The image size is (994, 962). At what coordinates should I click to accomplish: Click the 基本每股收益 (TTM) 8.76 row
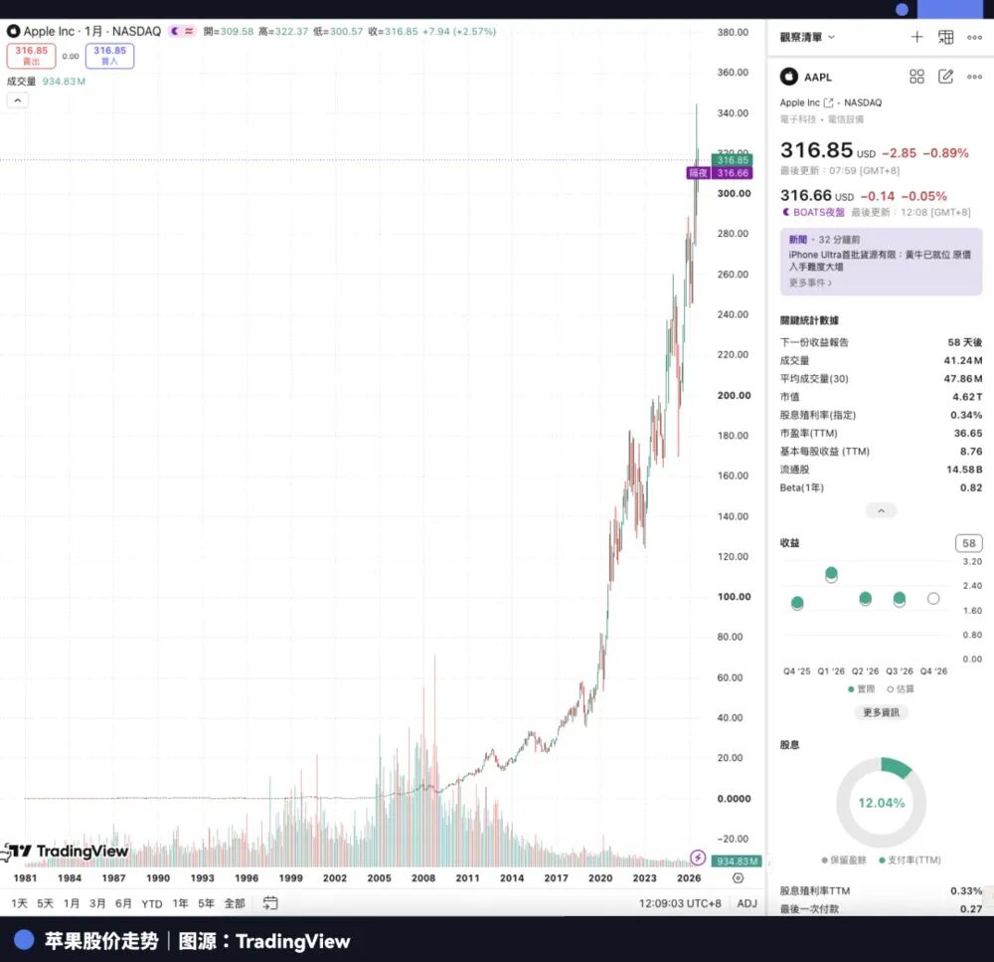pos(881,452)
